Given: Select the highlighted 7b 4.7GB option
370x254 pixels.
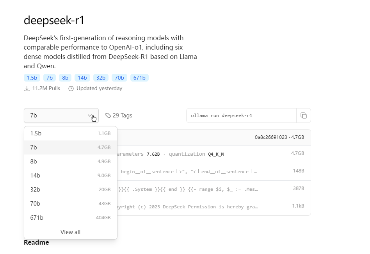Looking at the screenshot, I should coord(71,147).
